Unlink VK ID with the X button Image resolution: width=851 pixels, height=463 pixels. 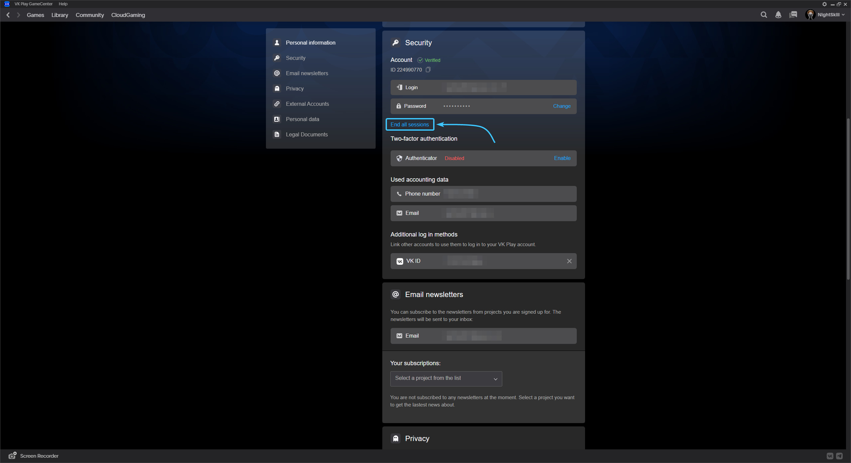[569, 261]
